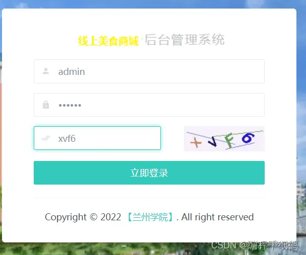Click the orange plus character in captcha image
306x255 pixels.
point(196,142)
